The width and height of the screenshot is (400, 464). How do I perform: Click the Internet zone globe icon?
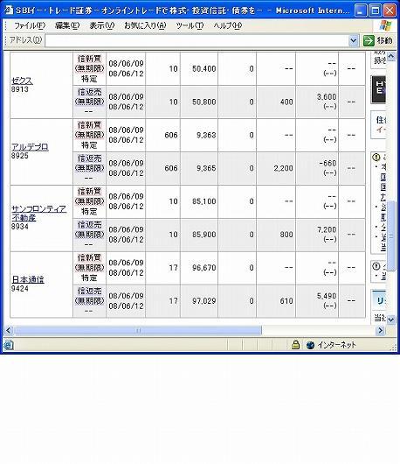pyautogui.click(x=310, y=345)
